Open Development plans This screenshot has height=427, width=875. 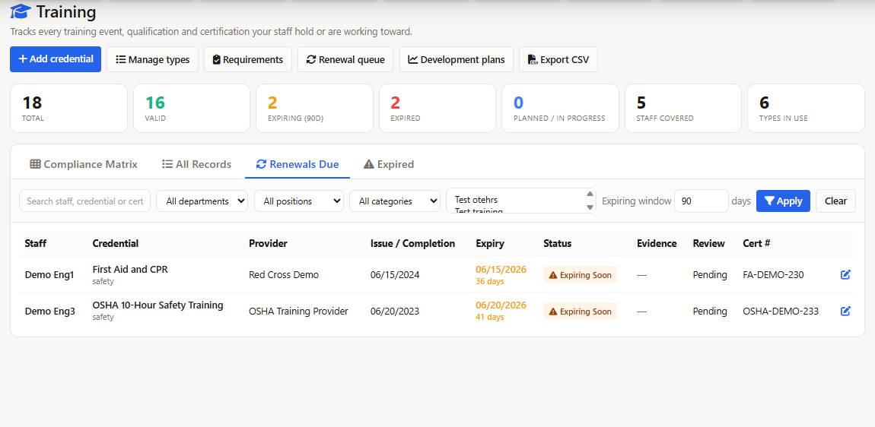[457, 59]
